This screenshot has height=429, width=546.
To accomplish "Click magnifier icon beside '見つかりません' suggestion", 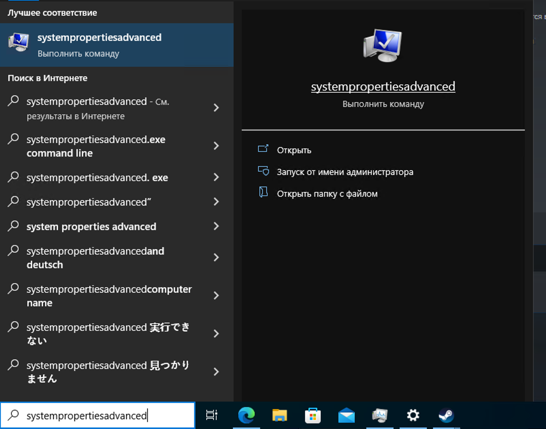I will 13,365.
